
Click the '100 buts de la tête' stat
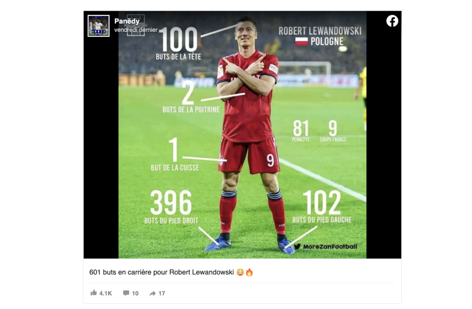[178, 44]
